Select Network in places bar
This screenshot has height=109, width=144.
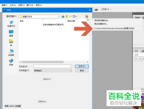(x=11, y=62)
